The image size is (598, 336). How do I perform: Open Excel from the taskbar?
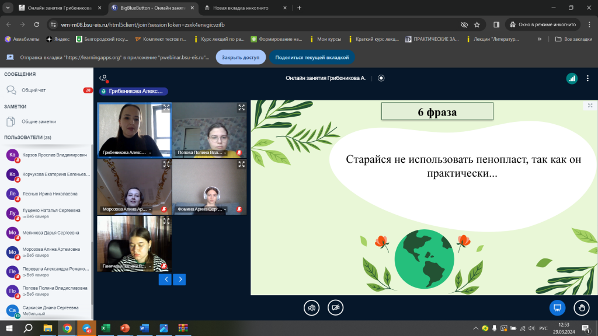tap(106, 328)
